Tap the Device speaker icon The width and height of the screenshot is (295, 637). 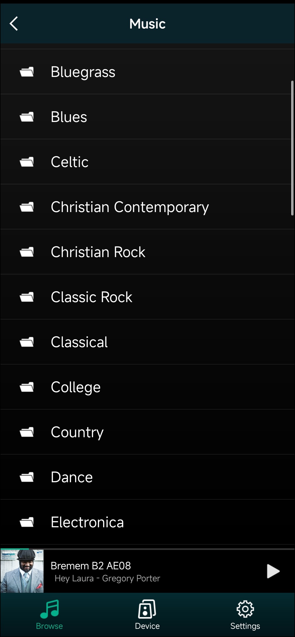147,609
